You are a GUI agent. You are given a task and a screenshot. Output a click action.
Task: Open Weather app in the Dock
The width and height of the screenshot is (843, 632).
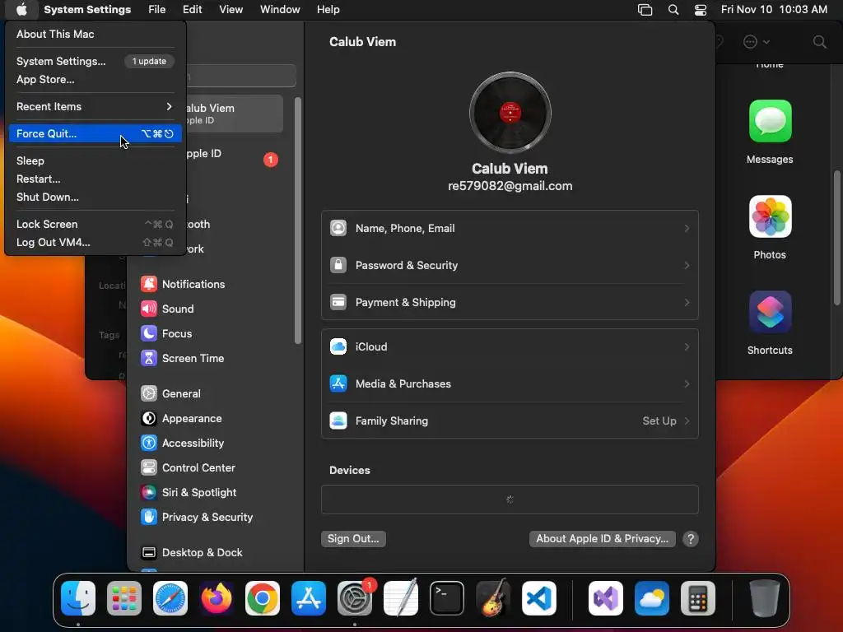click(x=652, y=597)
